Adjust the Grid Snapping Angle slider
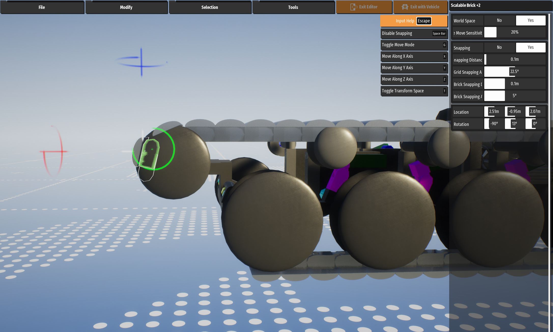 514,71
